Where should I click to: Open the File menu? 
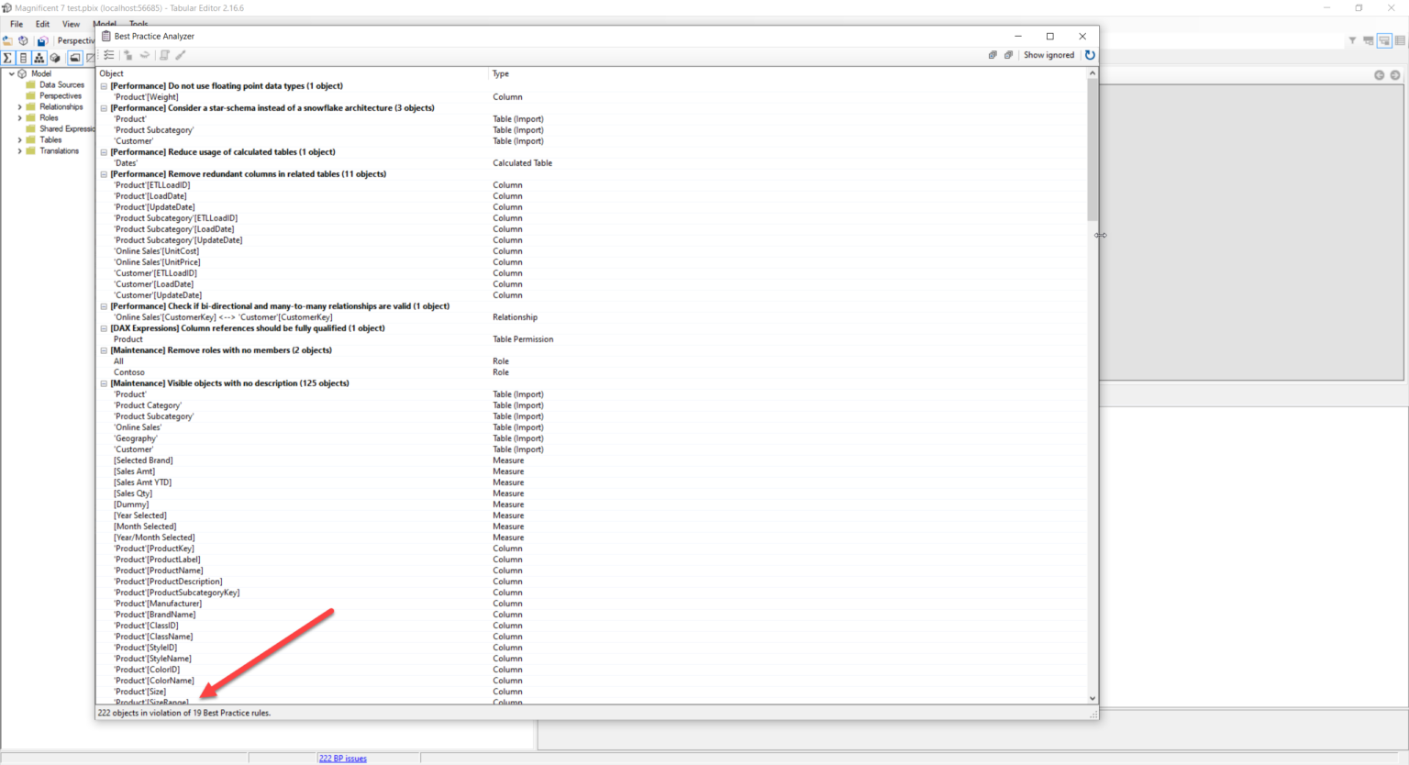[17, 24]
